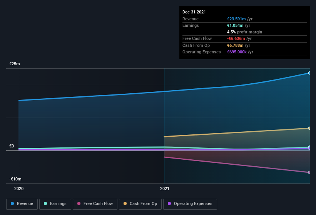The height and width of the screenshot is (215, 316).
Task: Toggle the Free Cash Flow legend series
Action: 95,204
